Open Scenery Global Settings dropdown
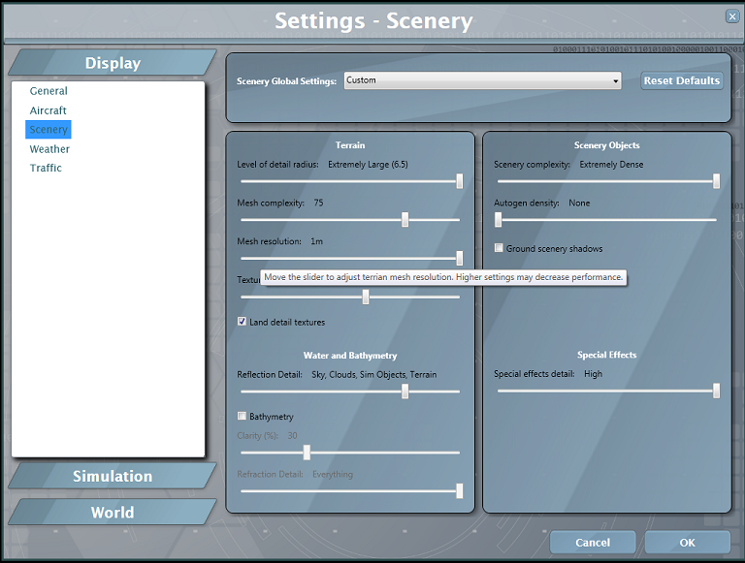Screen dimensions: 745x563 click(x=482, y=81)
